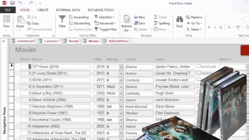Open Rating dropdown for Absolute Beginners

[x=121, y=107]
